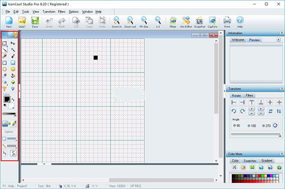285x189 pixels.
Task: Select the line drawing tool
Action: [x=5, y=50]
